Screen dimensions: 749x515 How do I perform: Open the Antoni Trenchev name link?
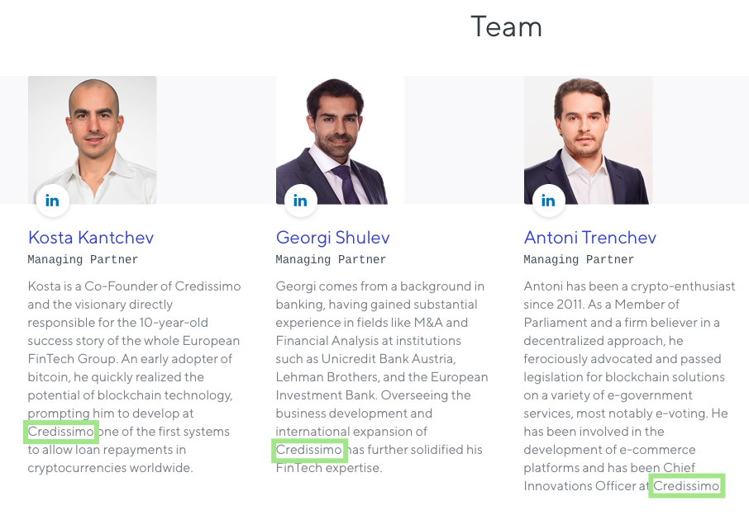590,238
